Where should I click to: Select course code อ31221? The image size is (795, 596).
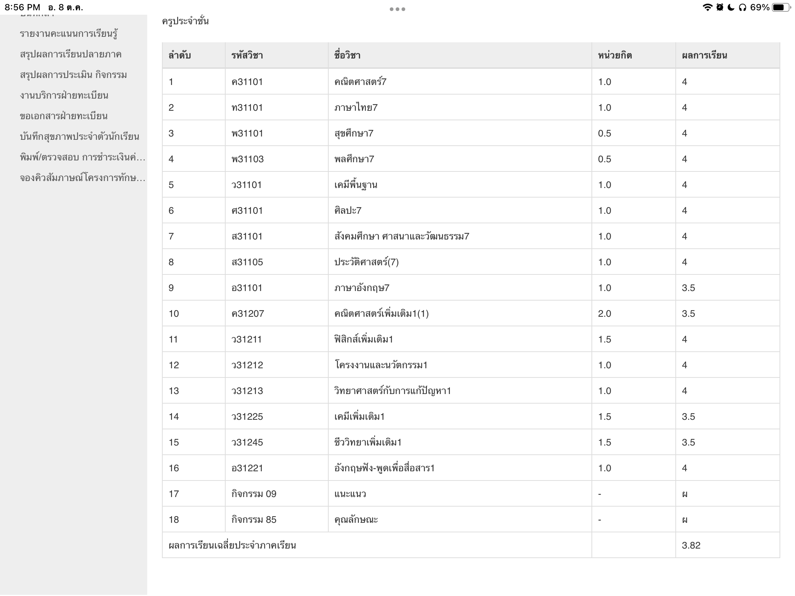(x=247, y=468)
